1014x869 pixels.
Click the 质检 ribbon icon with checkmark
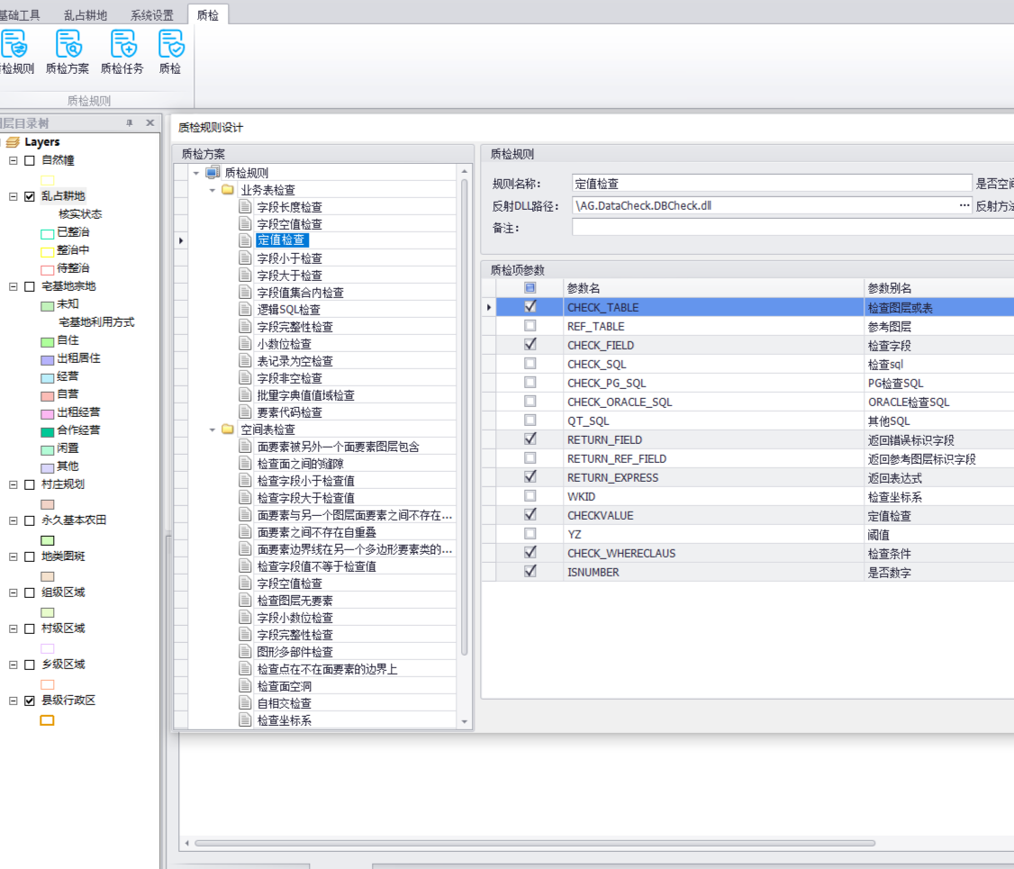[x=171, y=44]
